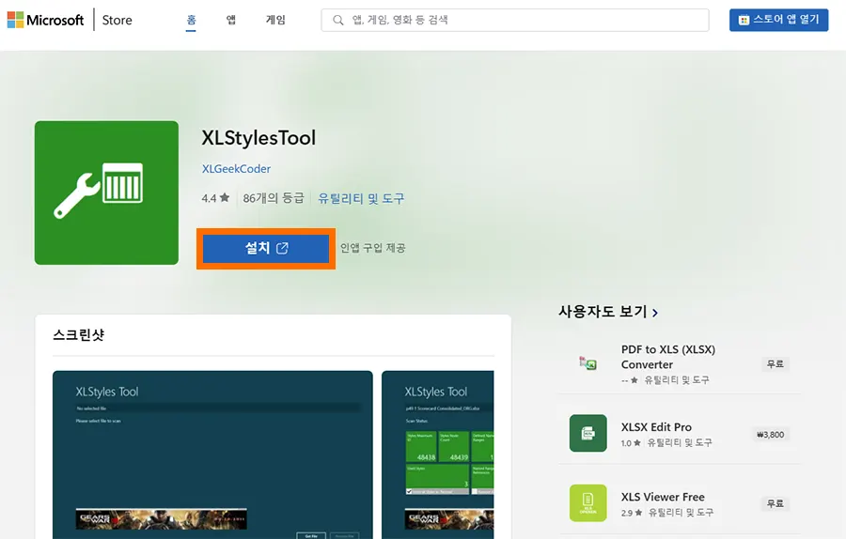Open the first XLStyles Tool screenshot
The height and width of the screenshot is (539, 846).
pyautogui.click(x=212, y=454)
